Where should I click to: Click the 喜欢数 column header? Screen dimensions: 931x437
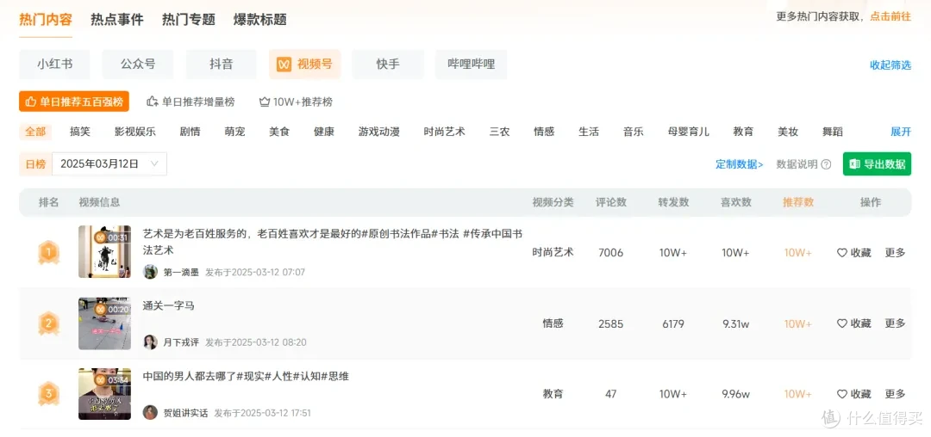point(735,202)
